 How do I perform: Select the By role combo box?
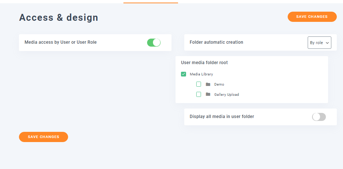(319, 43)
